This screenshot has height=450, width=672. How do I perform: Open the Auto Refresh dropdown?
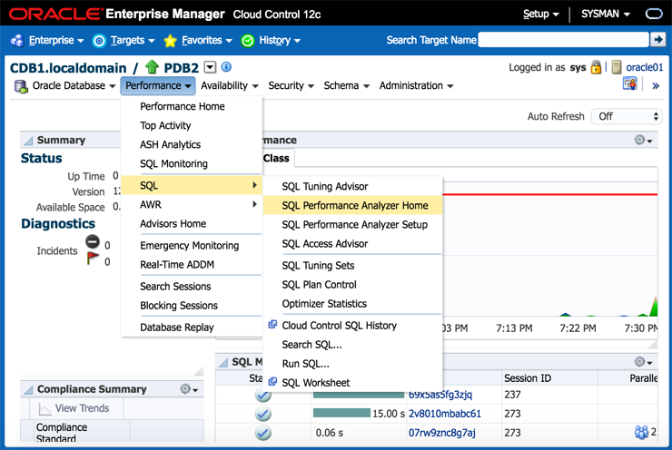tap(627, 116)
